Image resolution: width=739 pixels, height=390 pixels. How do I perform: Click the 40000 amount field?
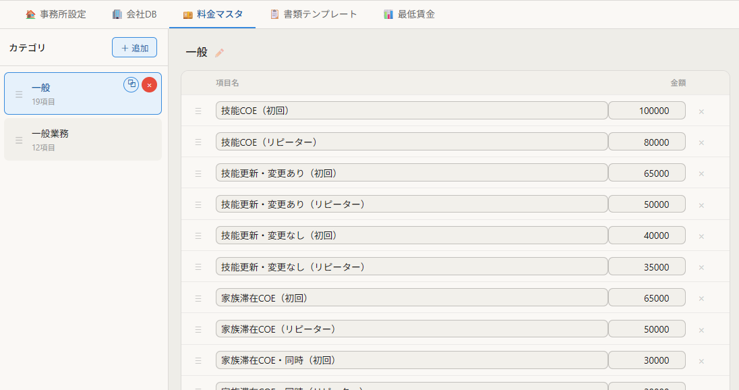pos(647,235)
